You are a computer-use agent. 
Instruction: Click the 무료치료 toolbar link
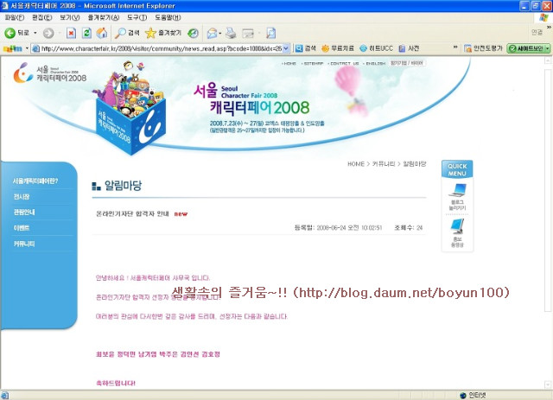click(x=338, y=48)
